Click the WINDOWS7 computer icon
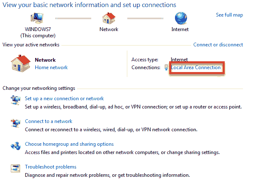Image resolution: width=255 pixels, height=183 pixels. tap(37, 18)
